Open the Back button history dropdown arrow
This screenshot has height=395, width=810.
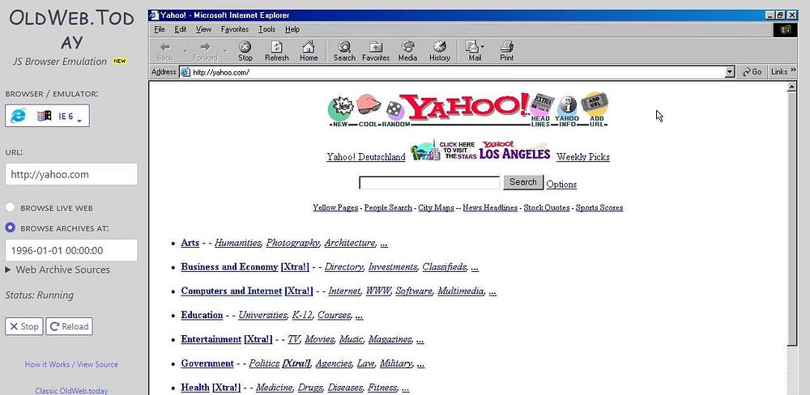pos(185,51)
